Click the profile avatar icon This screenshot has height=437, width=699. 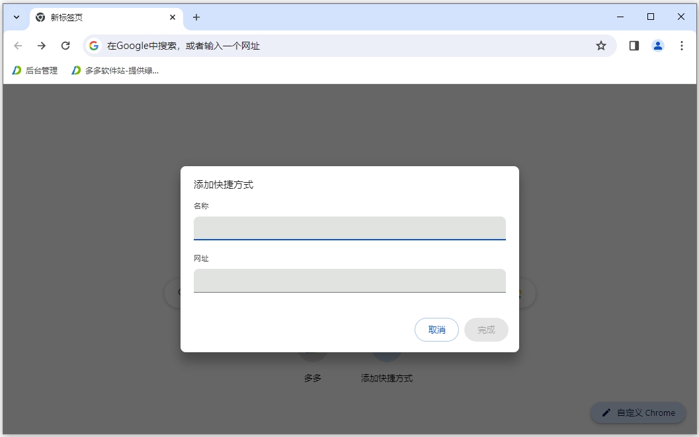(657, 45)
